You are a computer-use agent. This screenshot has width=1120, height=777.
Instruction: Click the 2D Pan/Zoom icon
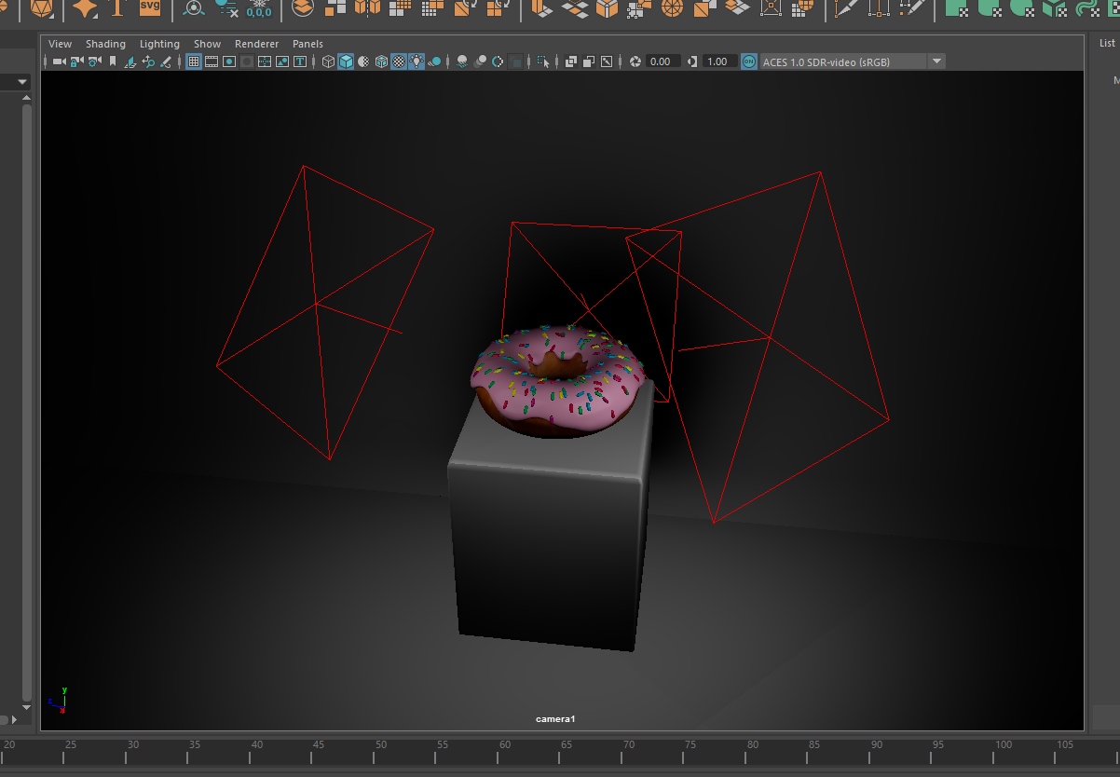click(x=148, y=61)
